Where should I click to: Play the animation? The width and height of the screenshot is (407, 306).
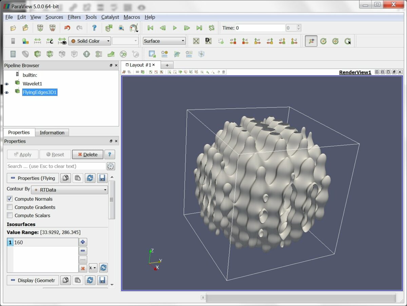click(175, 28)
